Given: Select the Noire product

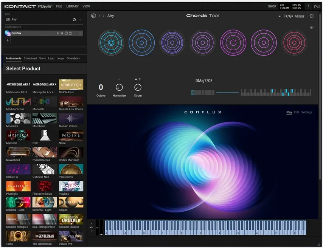Looking at the screenshot, I should tap(71, 137).
